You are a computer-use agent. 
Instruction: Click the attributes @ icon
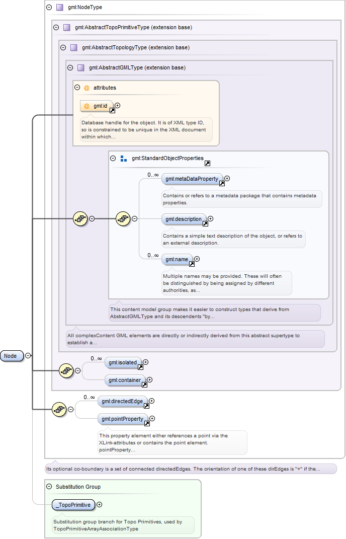[86, 88]
